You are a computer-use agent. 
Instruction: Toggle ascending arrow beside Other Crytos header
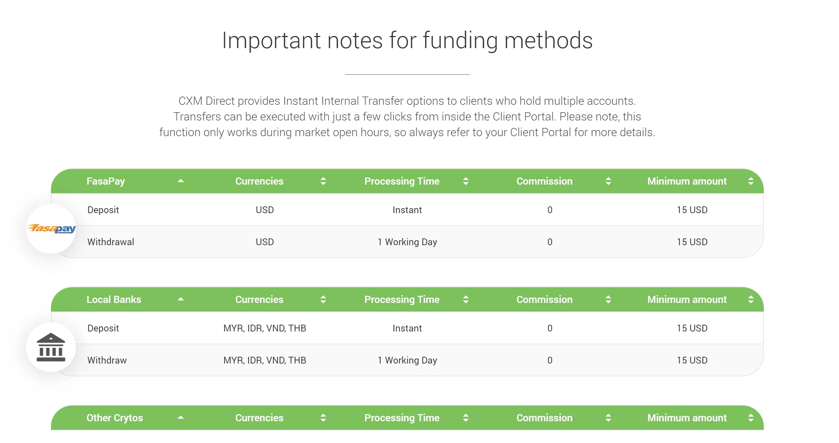(181, 417)
